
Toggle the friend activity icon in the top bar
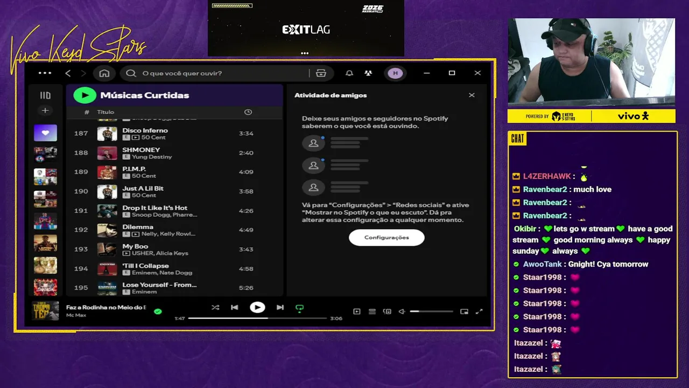tap(368, 73)
